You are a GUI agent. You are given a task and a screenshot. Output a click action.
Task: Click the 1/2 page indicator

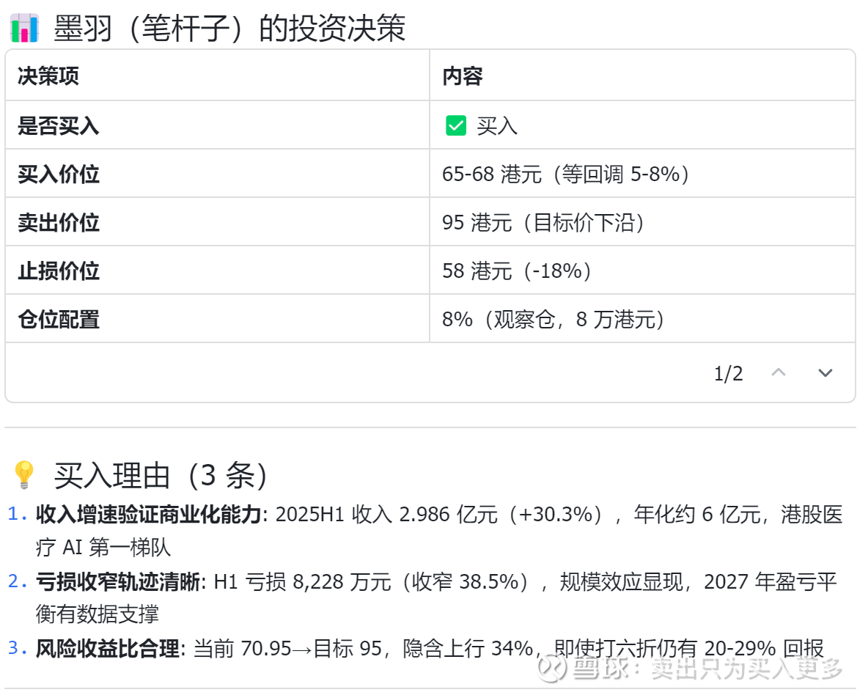[x=728, y=374]
